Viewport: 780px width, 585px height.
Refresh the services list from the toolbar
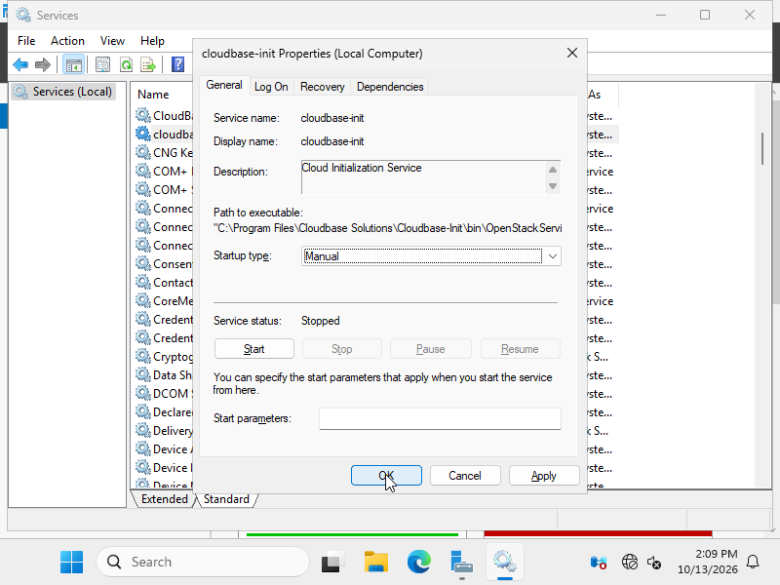[x=127, y=64]
